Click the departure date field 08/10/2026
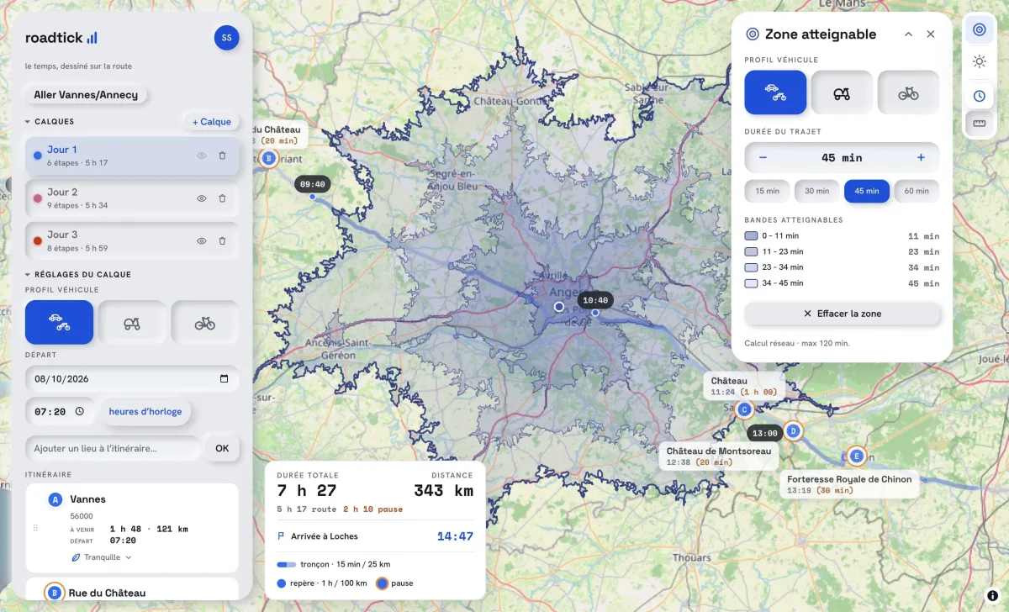This screenshot has width=1009, height=612. (x=132, y=378)
